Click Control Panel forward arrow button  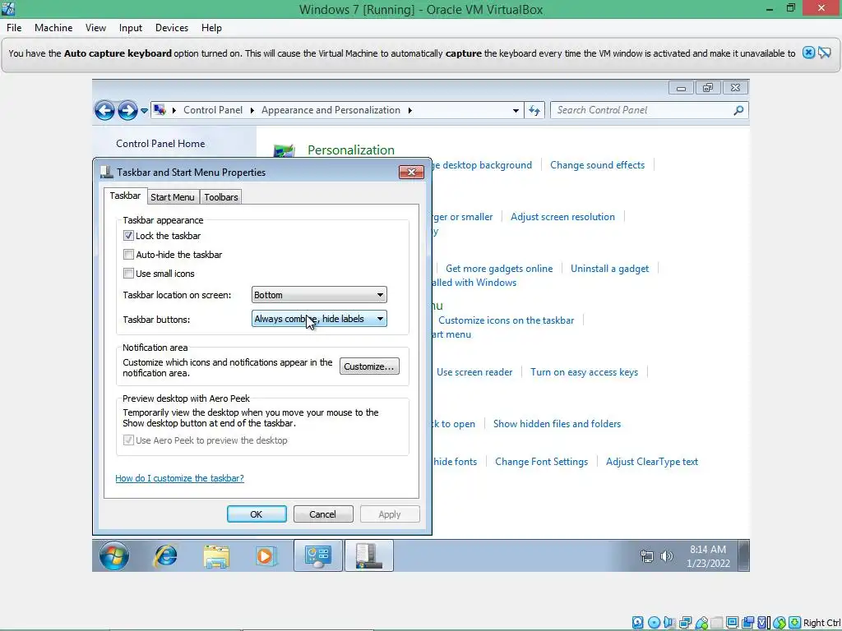(127, 111)
